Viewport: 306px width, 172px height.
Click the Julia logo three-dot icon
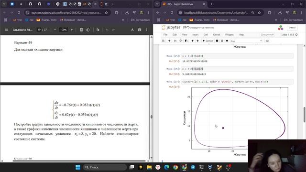coord(281,28)
